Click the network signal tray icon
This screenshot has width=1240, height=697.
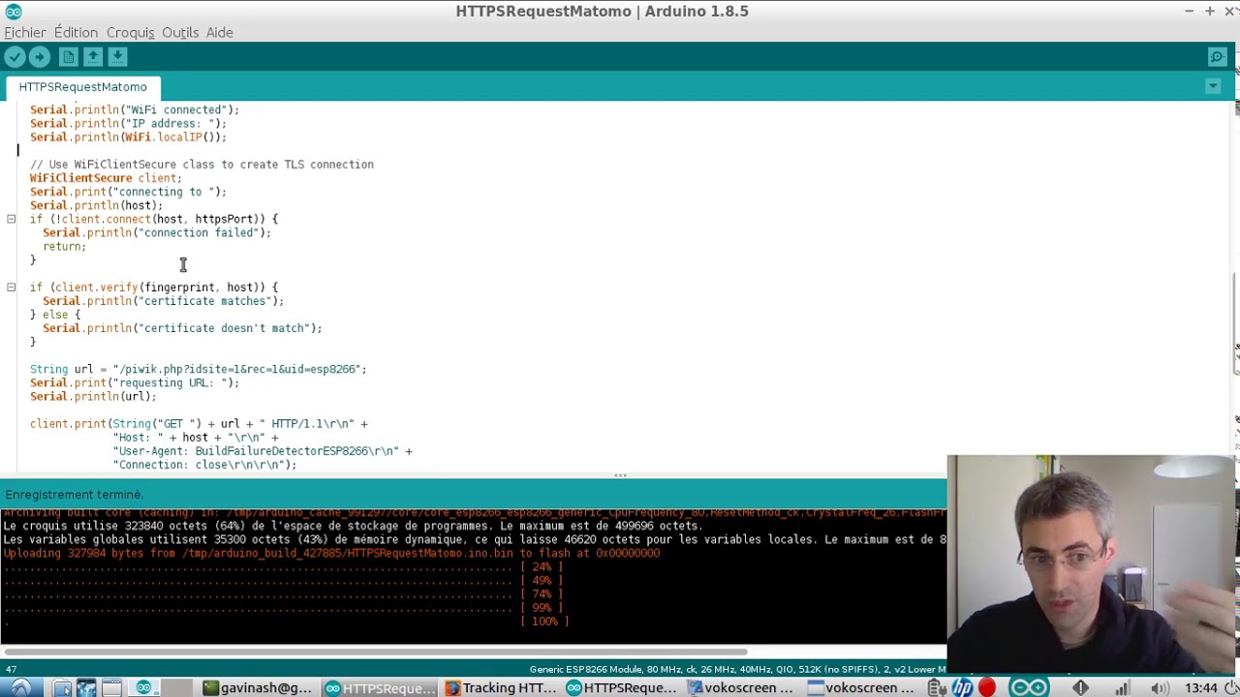point(1122,687)
